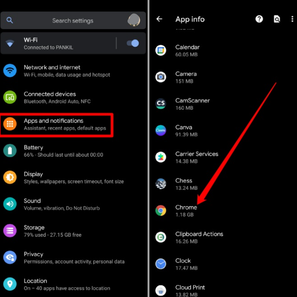The width and height of the screenshot is (297, 297).
Task: Open Camera 151 MB entry text
Action: pyautogui.click(x=186, y=77)
